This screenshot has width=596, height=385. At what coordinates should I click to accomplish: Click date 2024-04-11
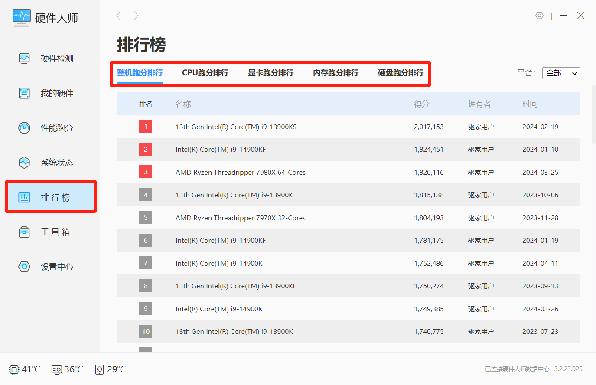540,264
